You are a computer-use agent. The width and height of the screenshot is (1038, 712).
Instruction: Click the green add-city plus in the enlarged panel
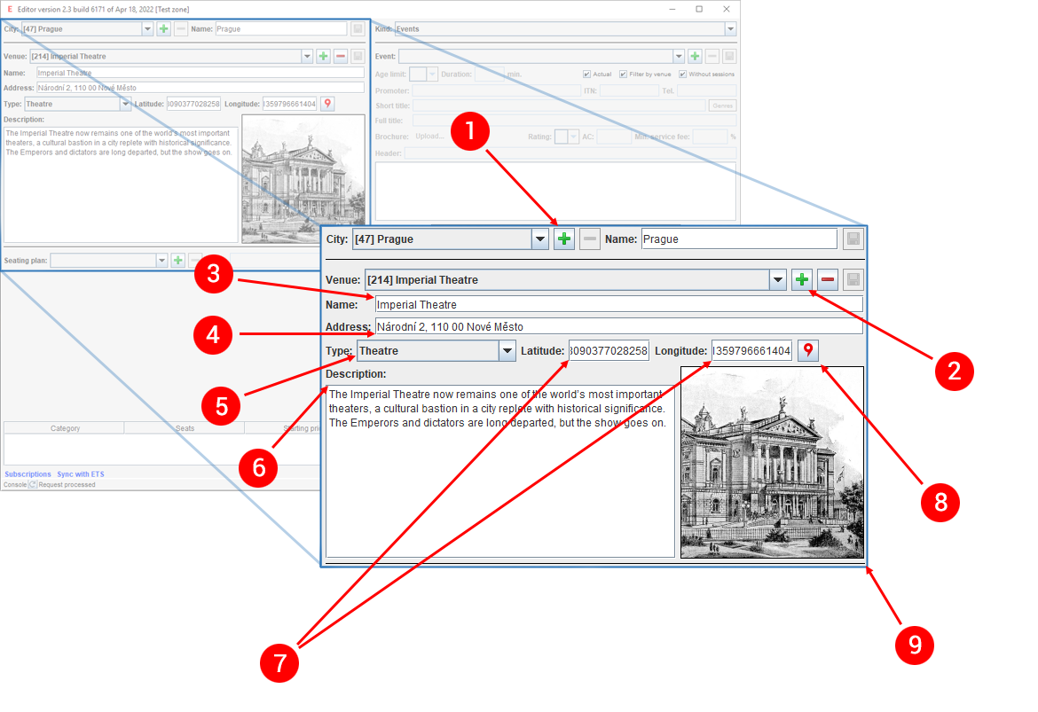(x=564, y=239)
